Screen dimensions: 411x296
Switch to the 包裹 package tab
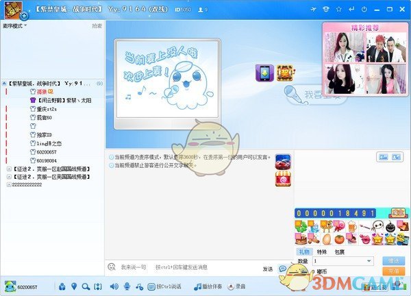340,252
